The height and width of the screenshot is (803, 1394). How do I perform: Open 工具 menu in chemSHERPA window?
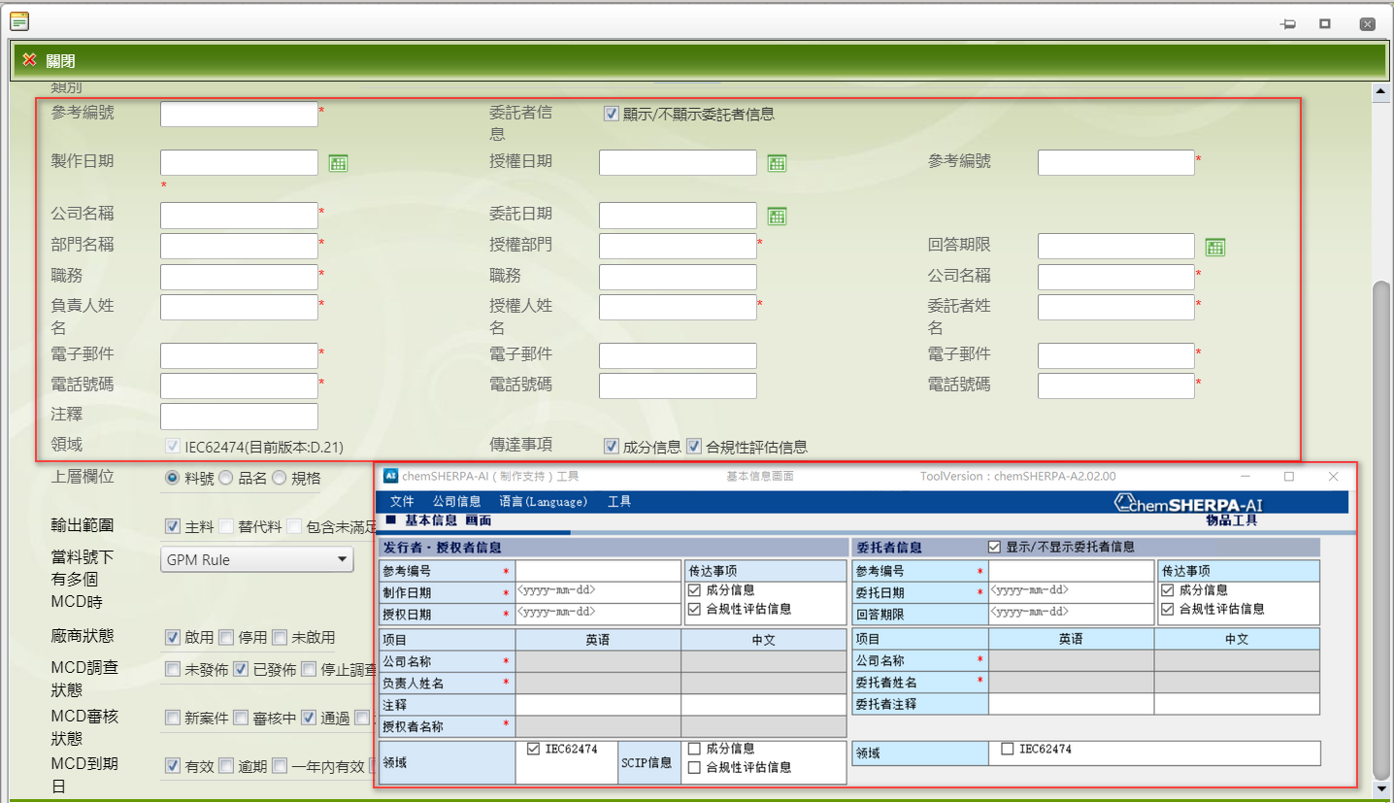click(619, 502)
